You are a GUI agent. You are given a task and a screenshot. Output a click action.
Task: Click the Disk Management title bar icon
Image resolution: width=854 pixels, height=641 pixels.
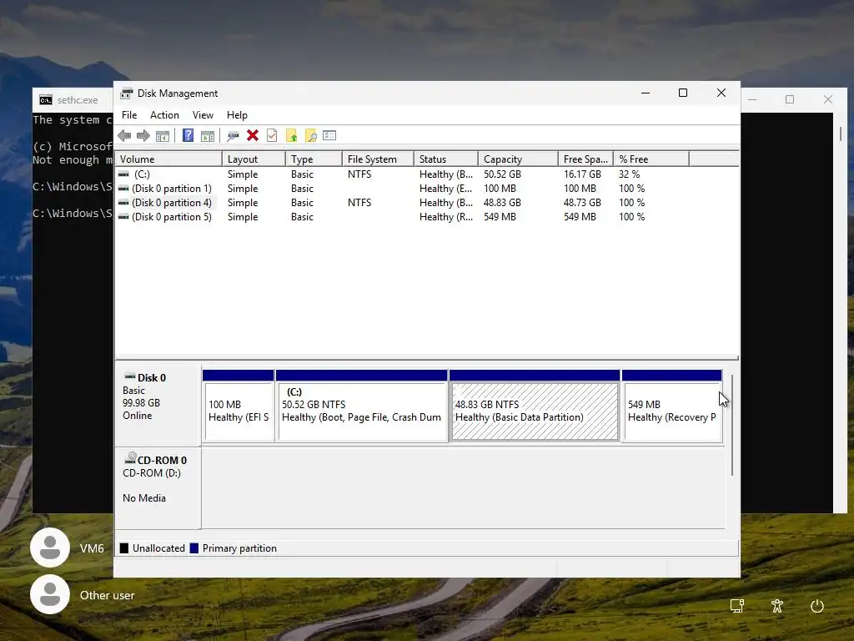(x=127, y=93)
